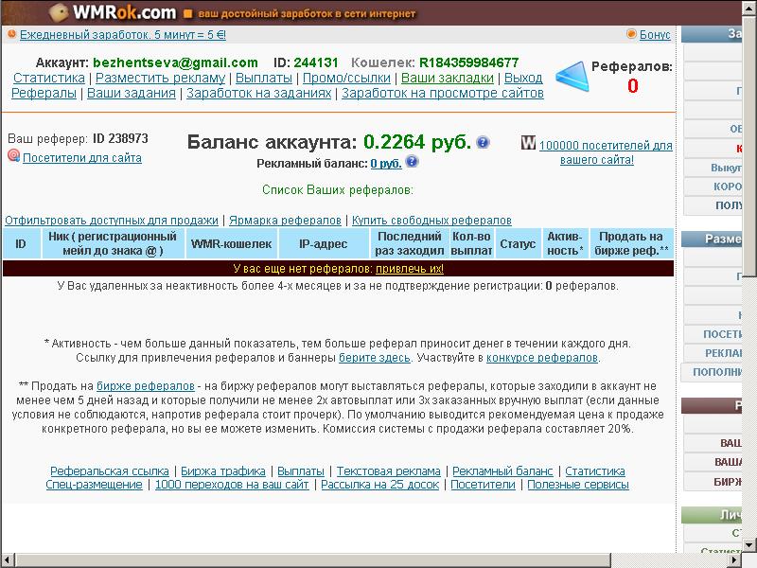The height and width of the screenshot is (568, 757).
Task: Open Рассылка на 25 досок link
Action: coord(380,485)
